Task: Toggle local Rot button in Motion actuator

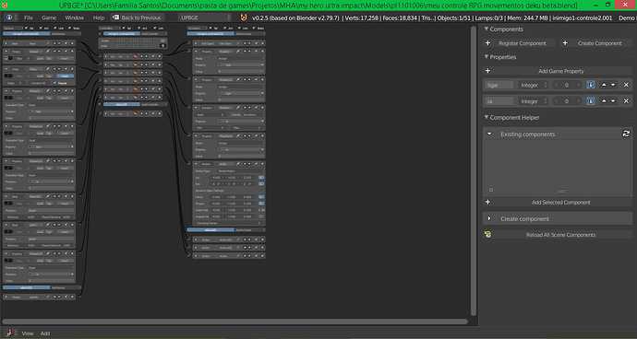Action: pos(261,183)
